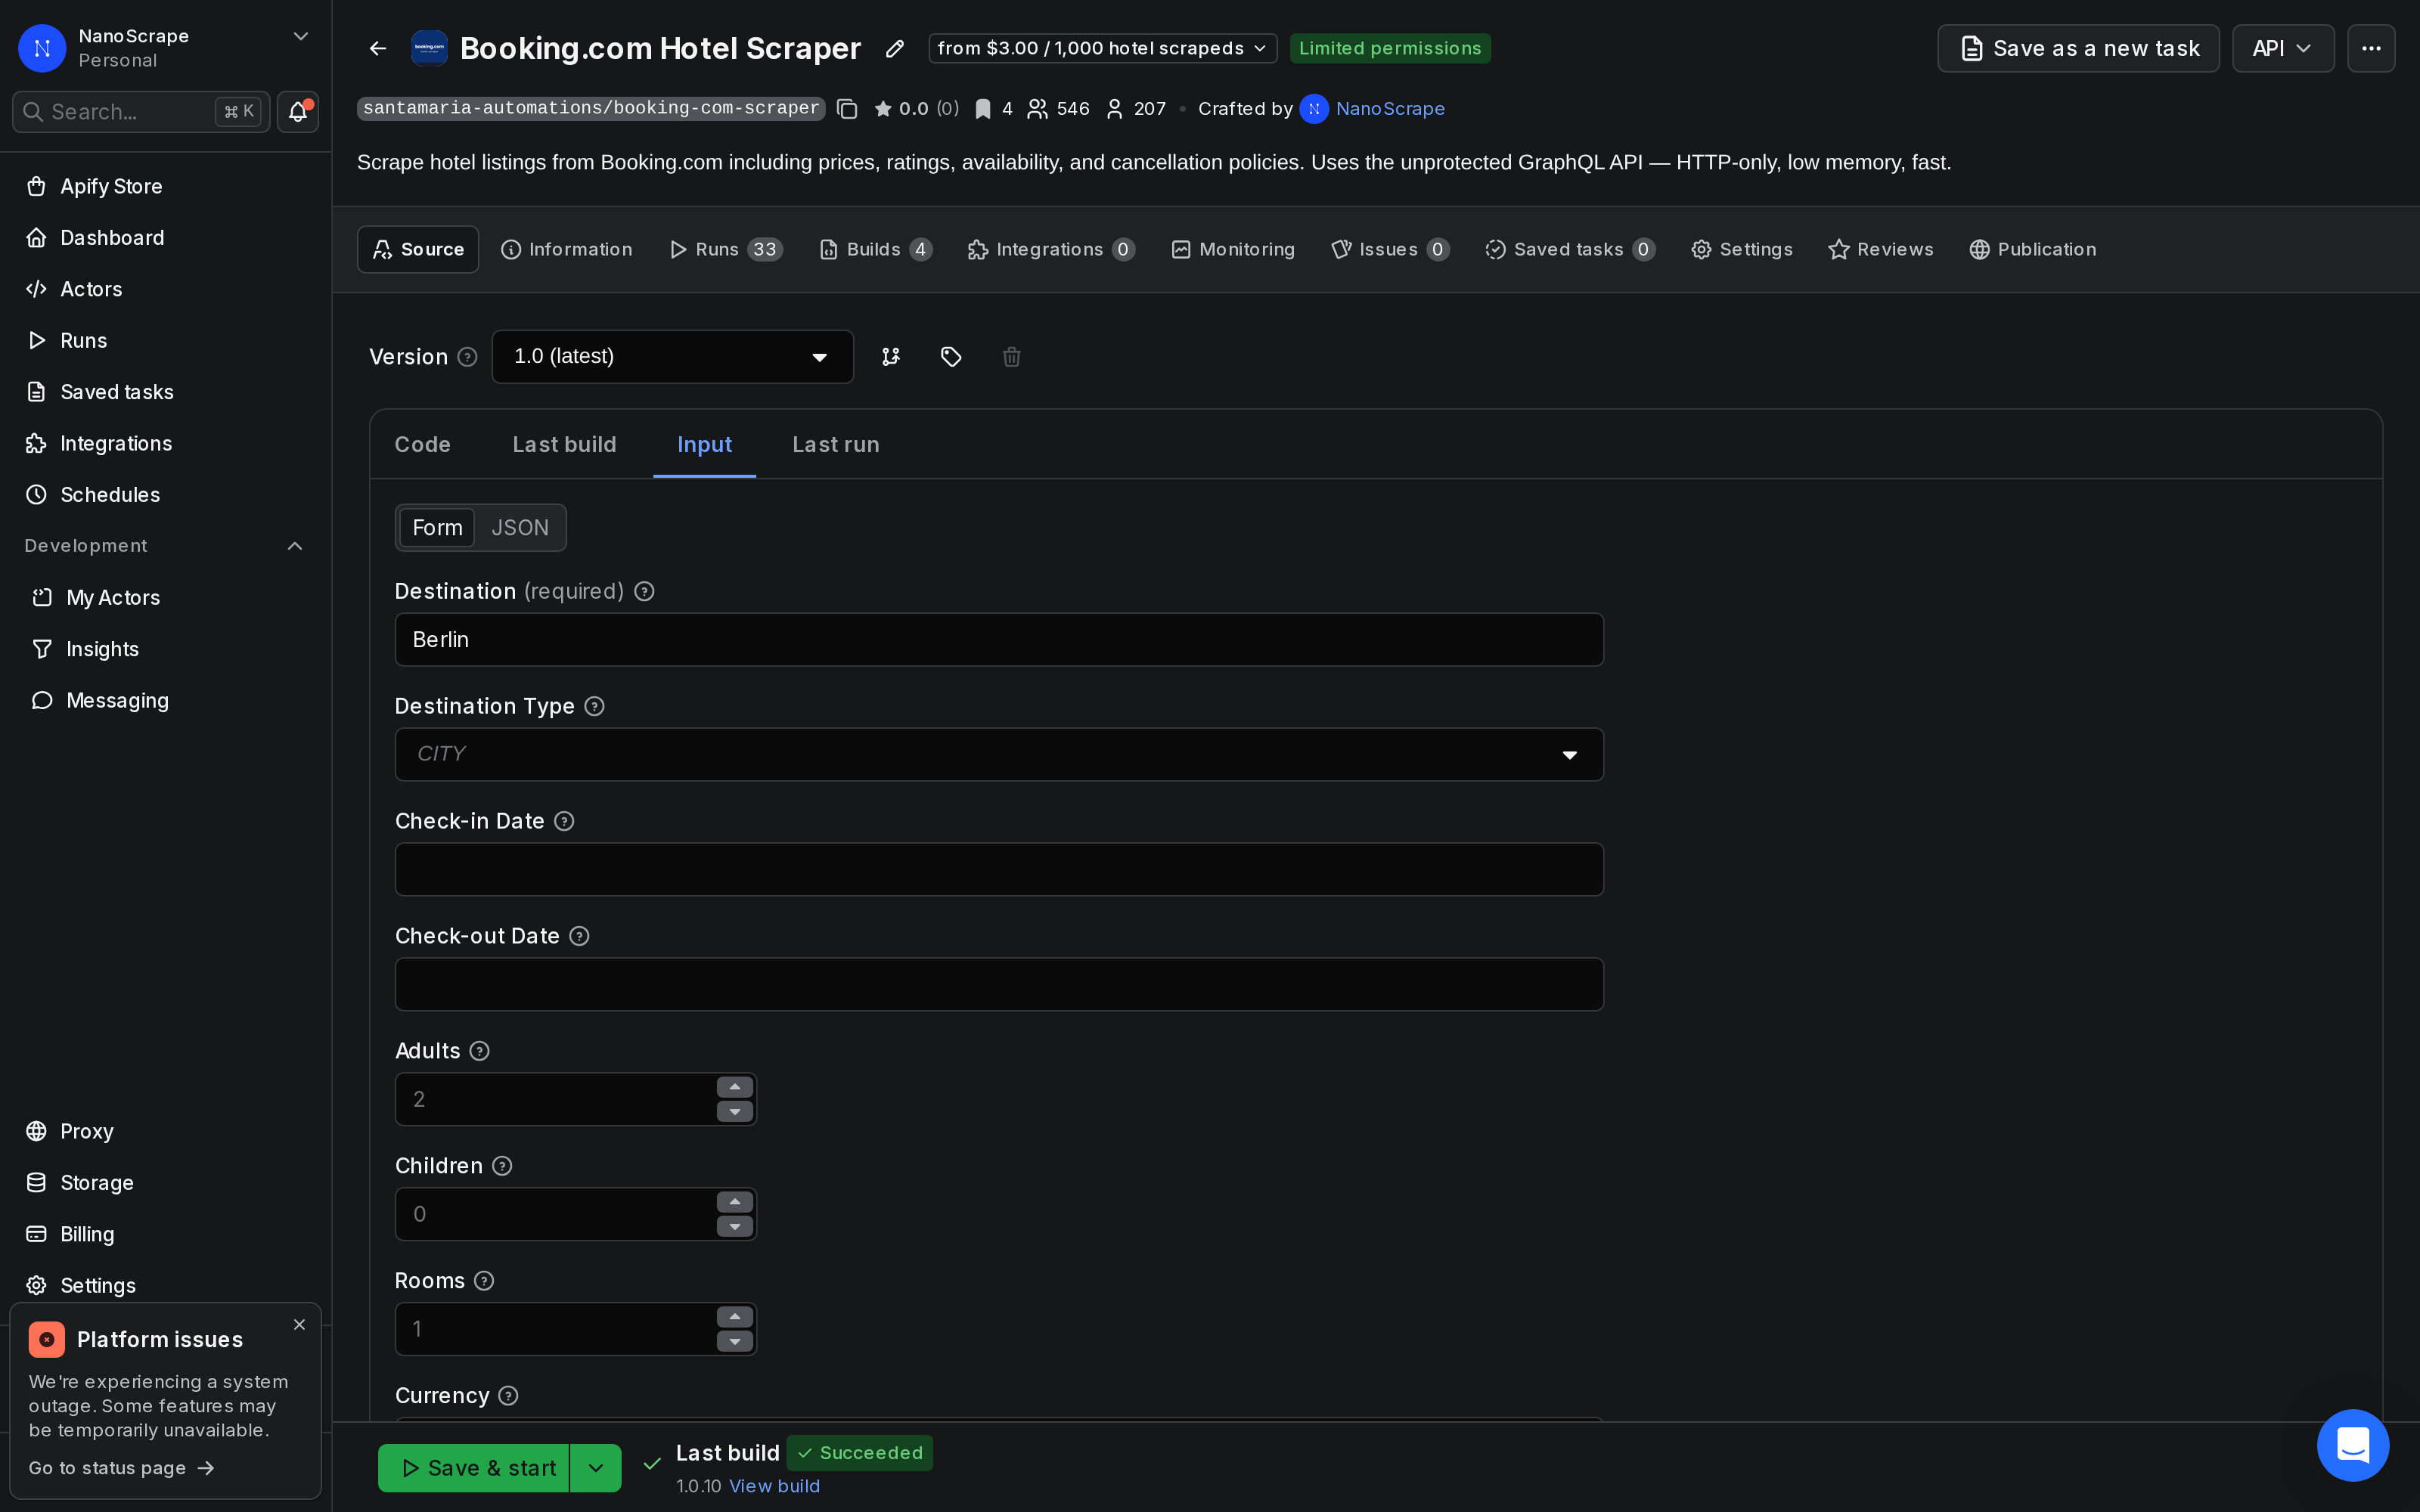2420x1512 pixels.
Task: Open the Version 1.0 (latest) dropdown
Action: tap(672, 357)
